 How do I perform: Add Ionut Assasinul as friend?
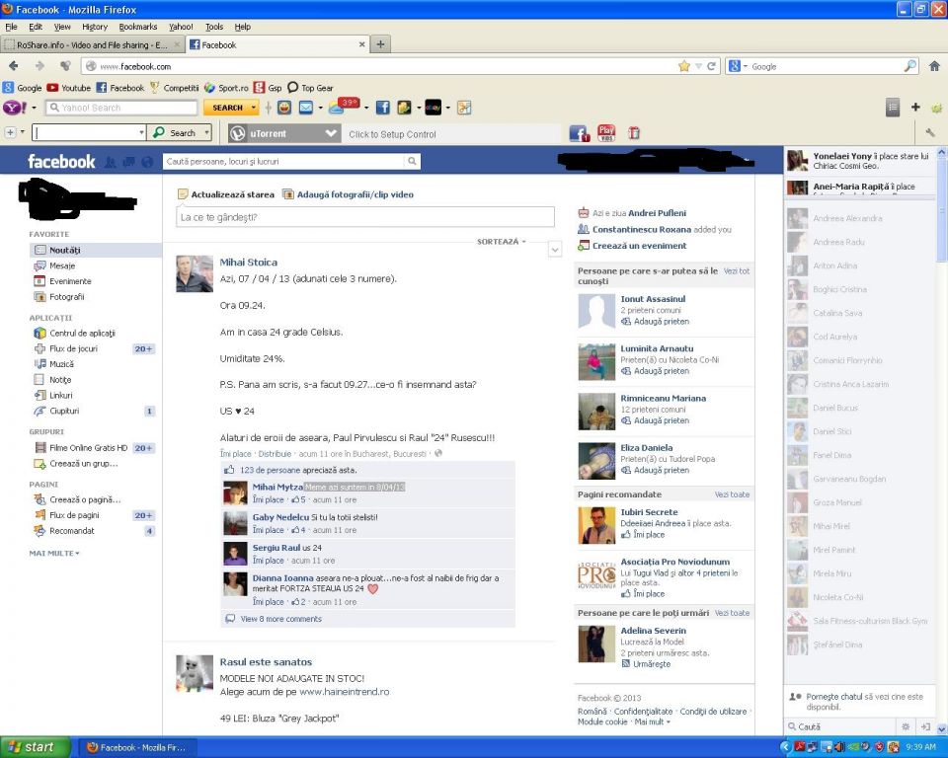click(x=656, y=322)
